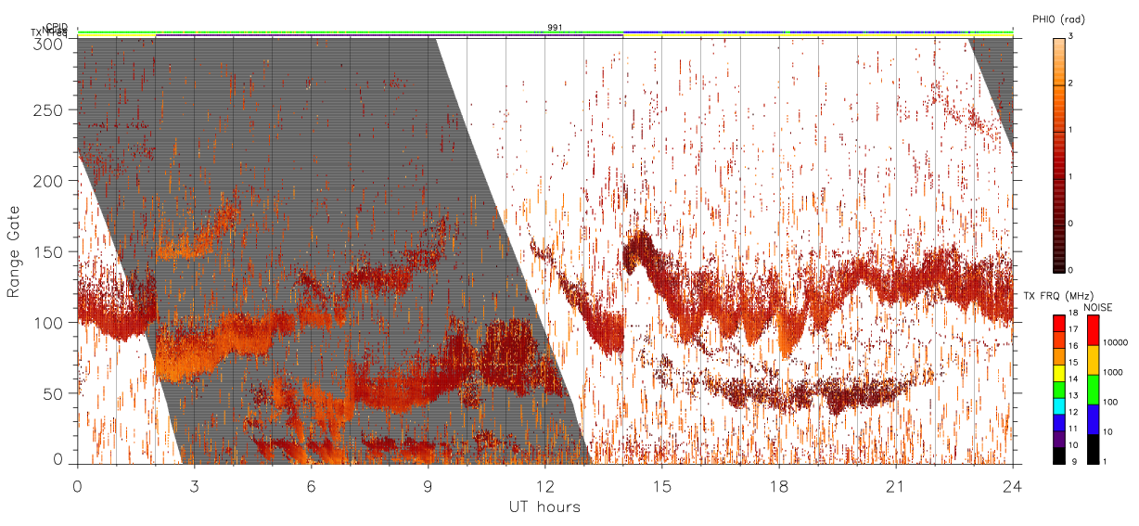Click the cyan 12–13 MHz TX FRQ swatch
Image resolution: width=1139 pixels, height=526 pixels.
tap(1059, 406)
